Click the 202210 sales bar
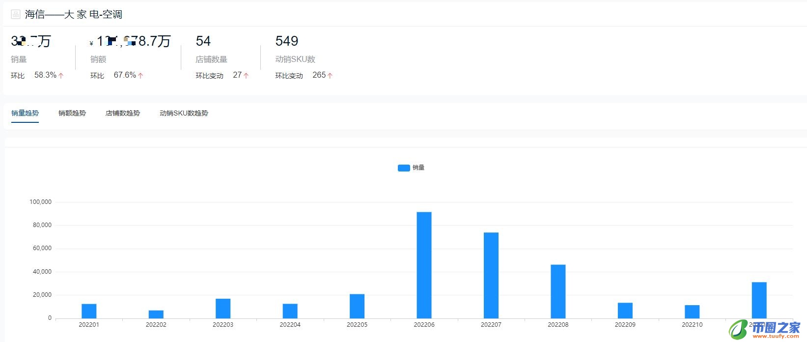 click(692, 312)
